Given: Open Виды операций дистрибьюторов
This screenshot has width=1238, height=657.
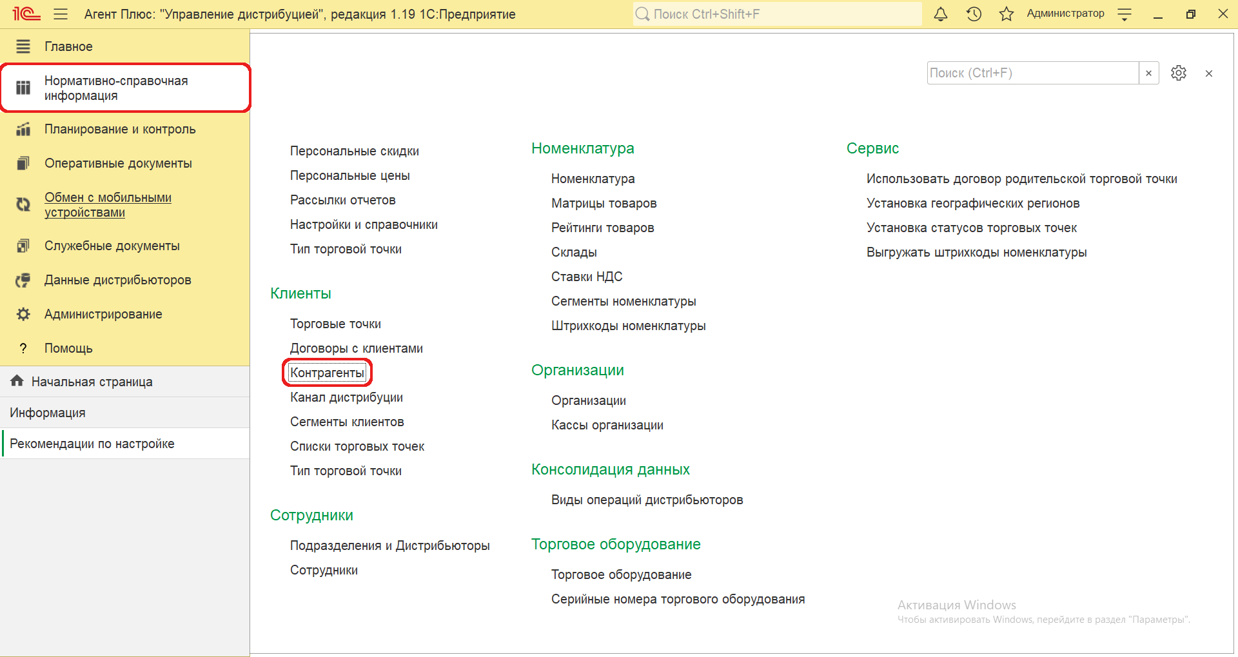Looking at the screenshot, I should click(647, 500).
